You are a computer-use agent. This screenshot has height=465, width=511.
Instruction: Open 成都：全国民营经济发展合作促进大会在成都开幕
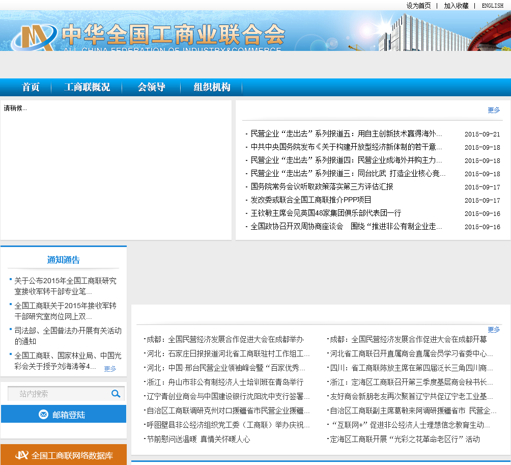click(x=408, y=340)
